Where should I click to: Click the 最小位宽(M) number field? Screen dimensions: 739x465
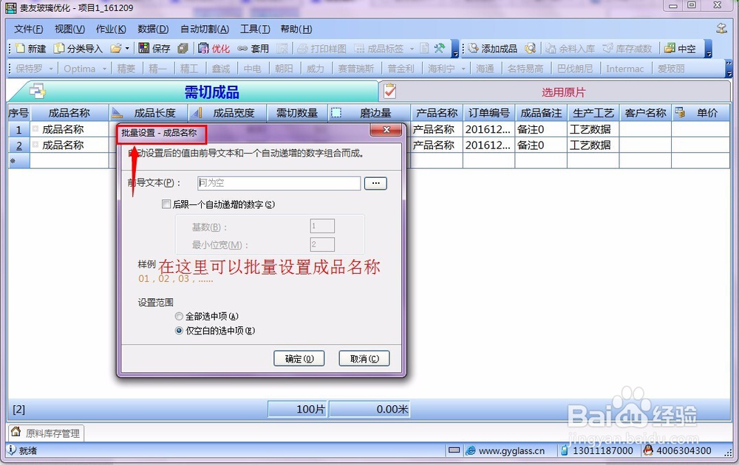pos(322,244)
